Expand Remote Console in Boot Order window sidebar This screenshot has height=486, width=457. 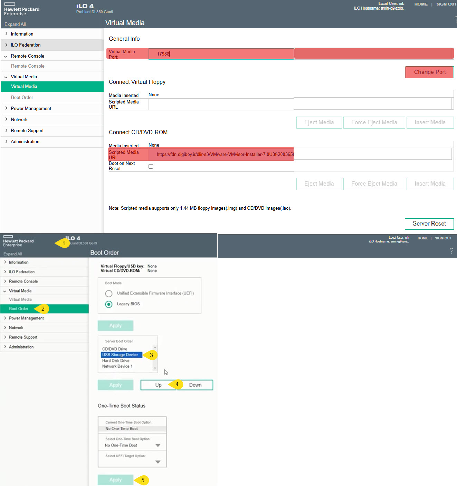coord(5,281)
